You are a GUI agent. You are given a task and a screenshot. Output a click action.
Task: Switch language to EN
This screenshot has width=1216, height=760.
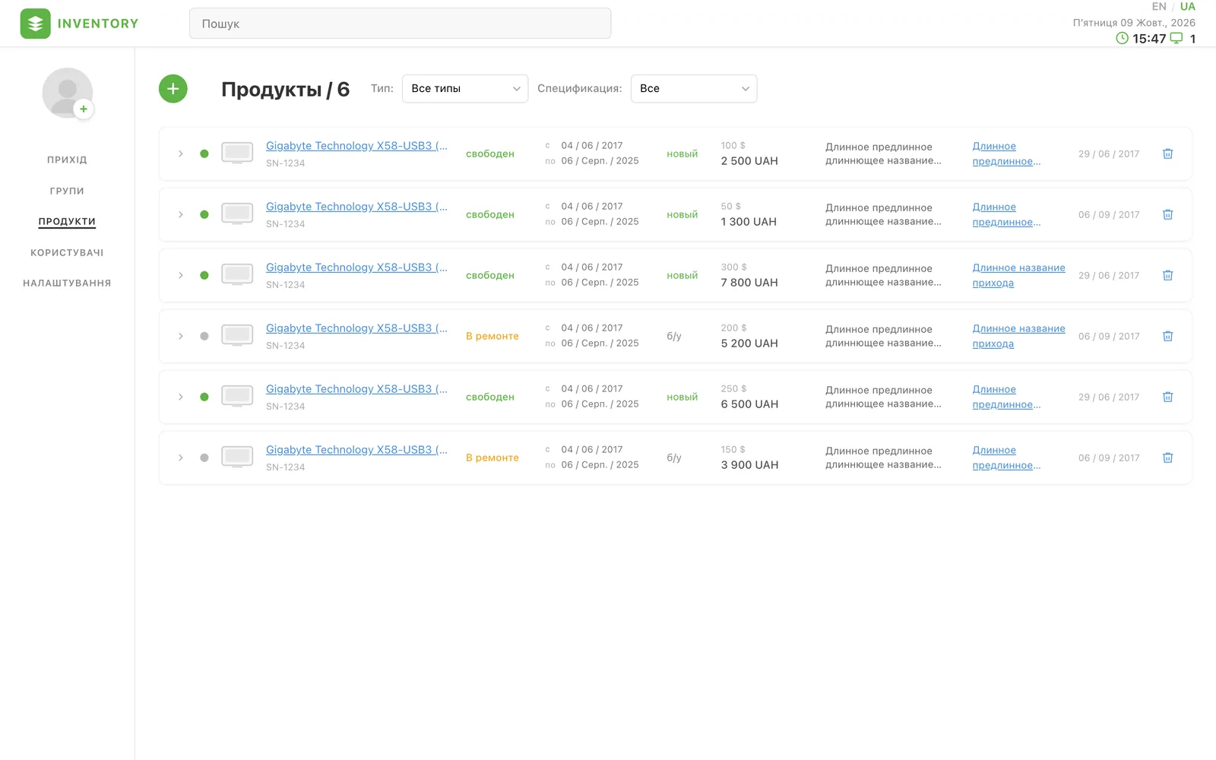pyautogui.click(x=1159, y=7)
